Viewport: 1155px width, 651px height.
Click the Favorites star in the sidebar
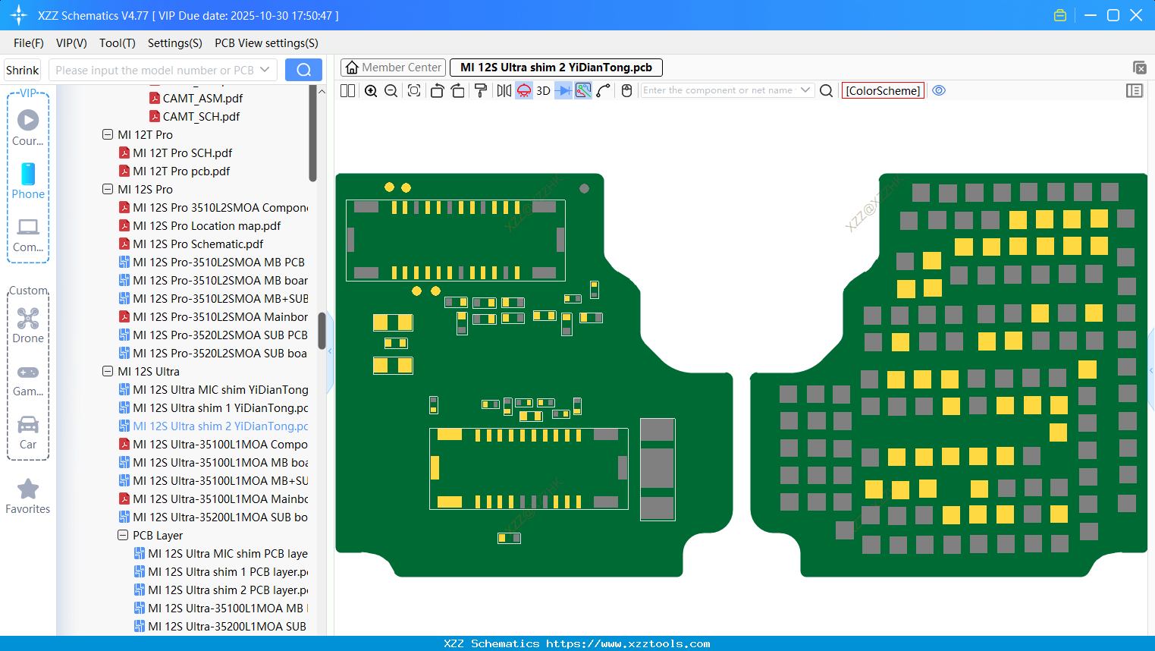(x=28, y=495)
